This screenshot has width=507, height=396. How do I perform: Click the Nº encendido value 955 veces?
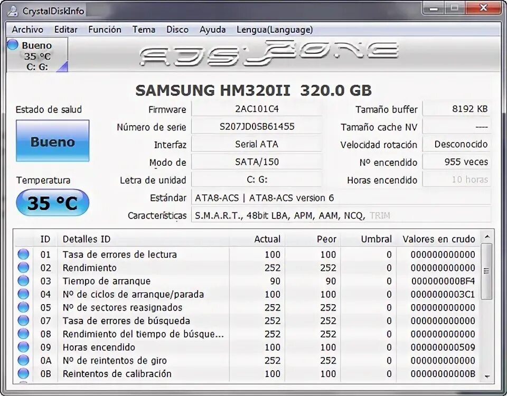coord(456,162)
